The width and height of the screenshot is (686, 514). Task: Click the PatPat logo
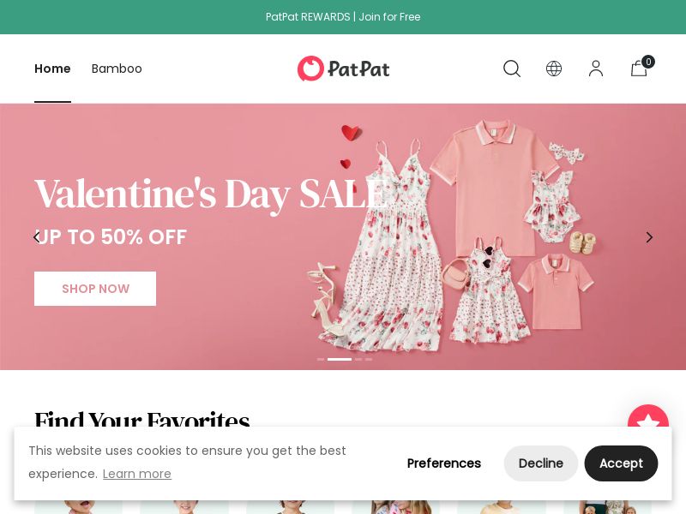tap(344, 69)
